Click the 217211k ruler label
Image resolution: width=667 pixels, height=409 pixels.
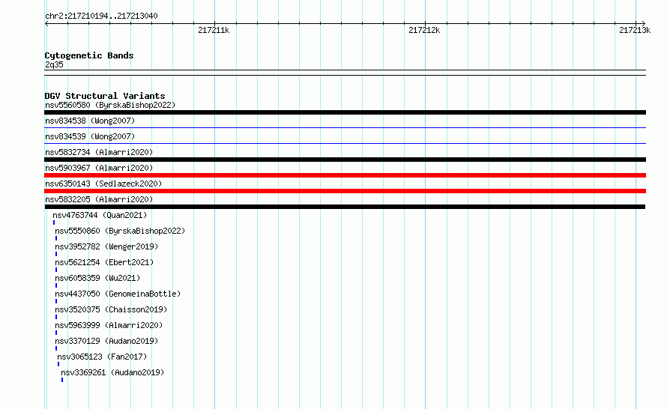pyautogui.click(x=214, y=30)
